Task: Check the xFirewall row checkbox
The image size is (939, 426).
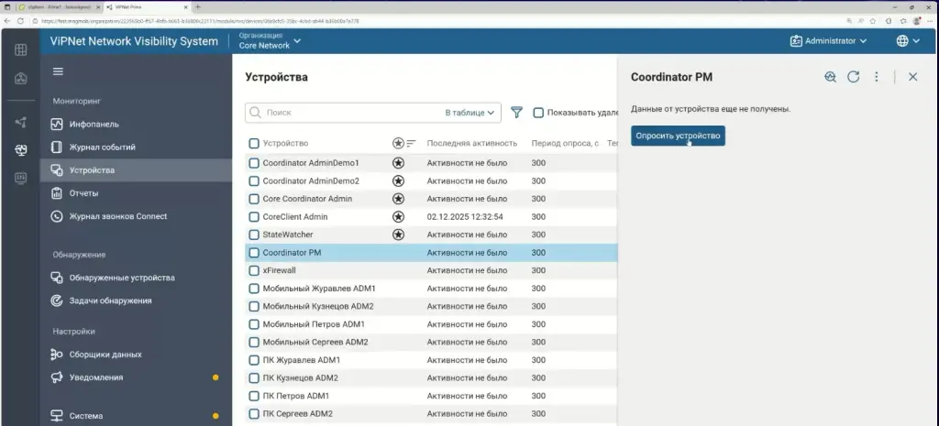Action: 254,270
